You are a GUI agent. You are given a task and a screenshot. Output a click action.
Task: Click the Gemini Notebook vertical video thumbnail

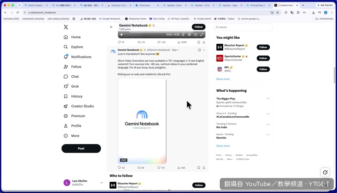pyautogui.click(x=142, y=121)
